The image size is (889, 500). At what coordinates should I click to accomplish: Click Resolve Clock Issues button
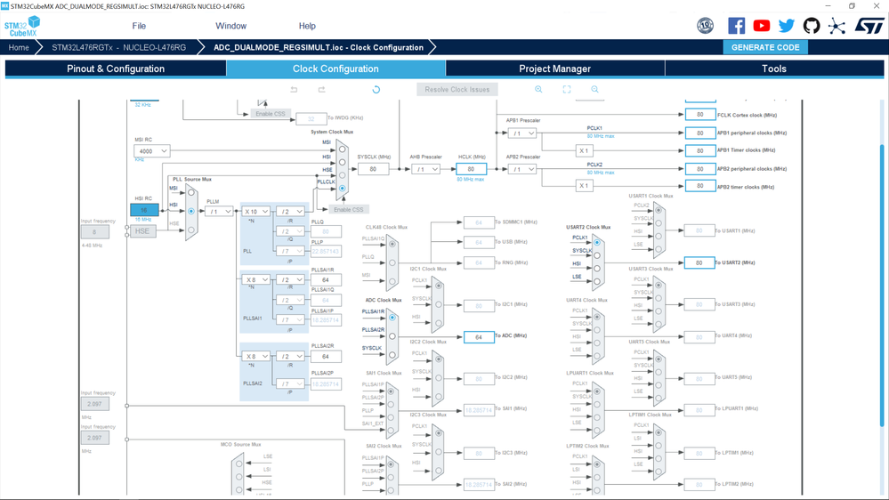coord(457,90)
